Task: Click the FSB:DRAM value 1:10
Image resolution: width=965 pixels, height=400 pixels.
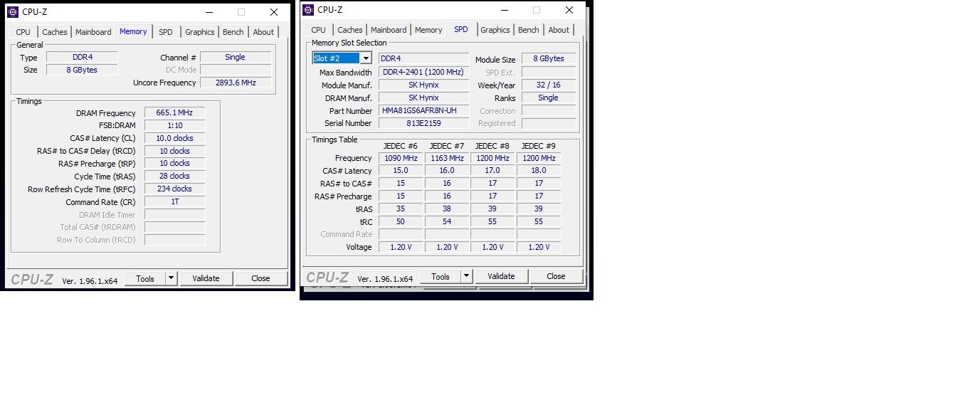Action: coord(174,125)
